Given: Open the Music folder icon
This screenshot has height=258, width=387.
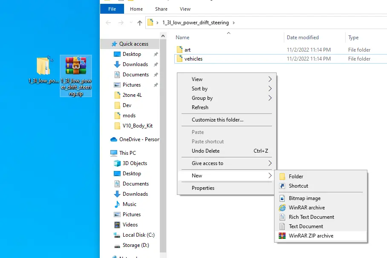Looking at the screenshot, I should coord(117,204).
